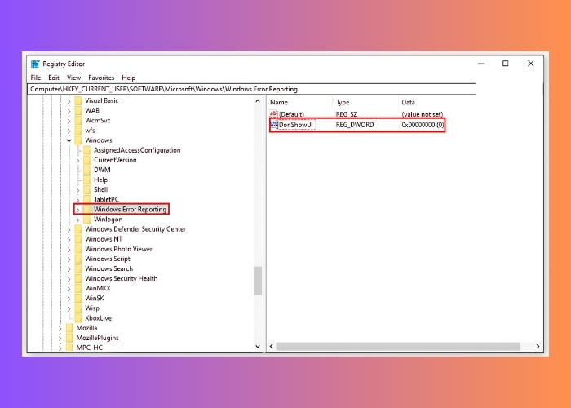Screen dimensions: 571x408
Task: Click the DonShowUI DWORD value icon
Action: tap(274, 125)
